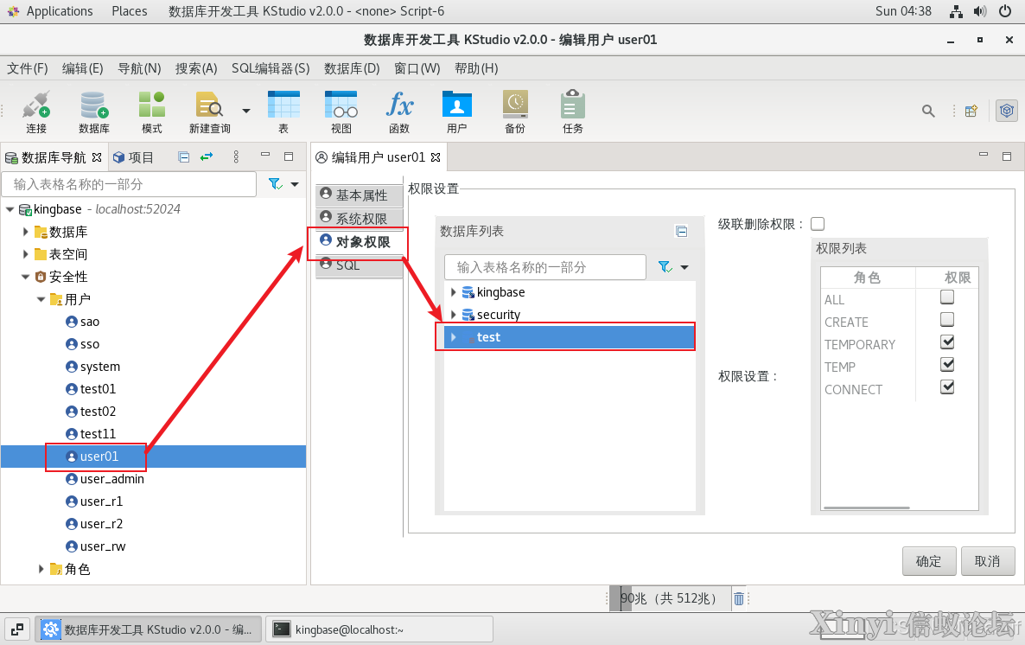Collapse the 用户 folder in navigator
Screen dimensions: 1025x645
pyautogui.click(x=41, y=299)
